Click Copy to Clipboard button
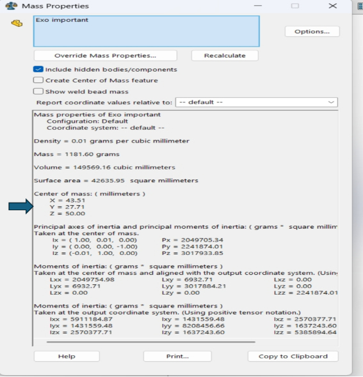This screenshot has width=363, height=377. pos(293,356)
